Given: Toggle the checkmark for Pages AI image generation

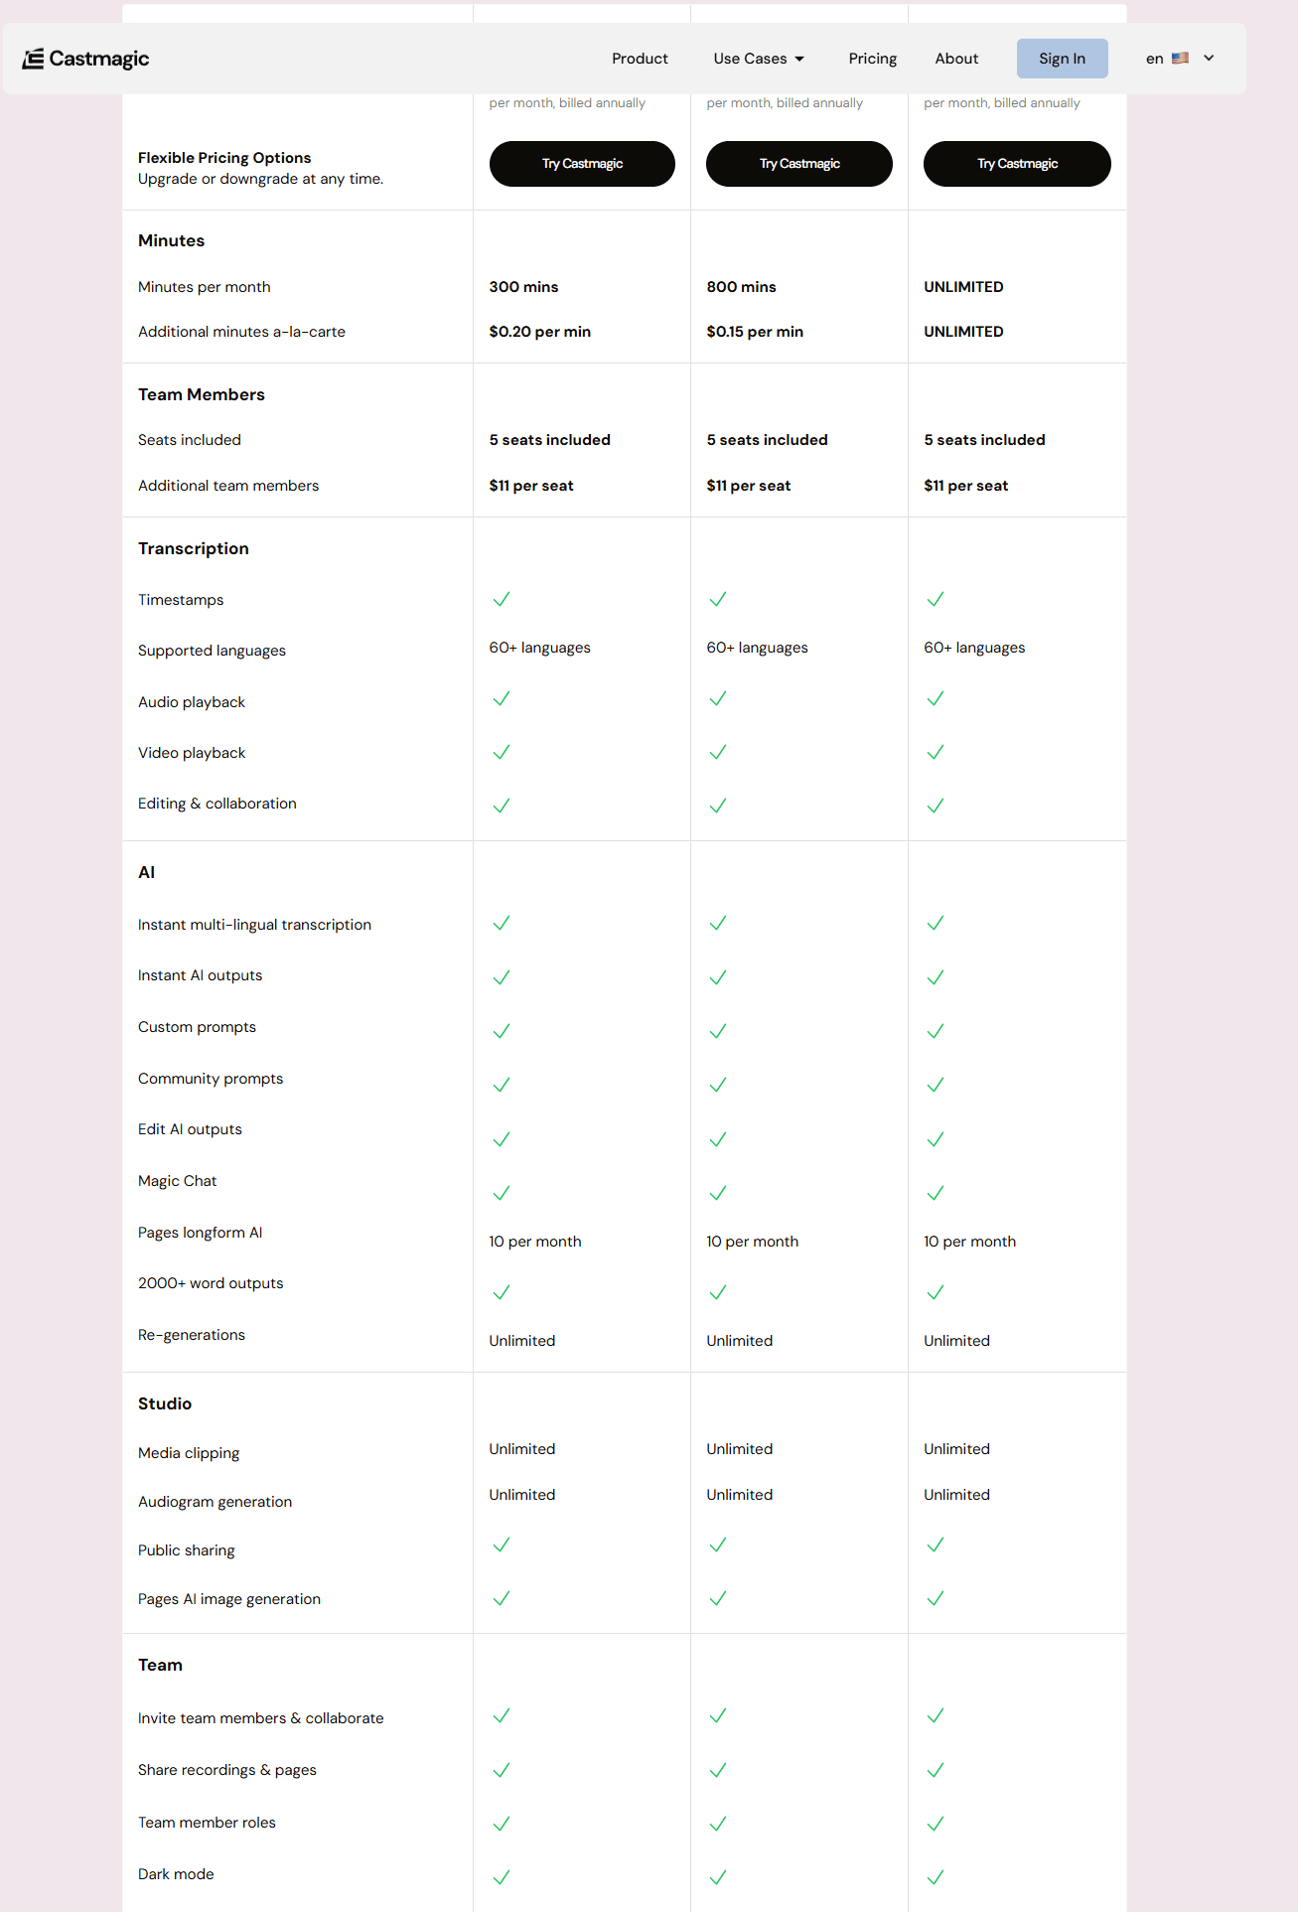Looking at the screenshot, I should tap(502, 1598).
